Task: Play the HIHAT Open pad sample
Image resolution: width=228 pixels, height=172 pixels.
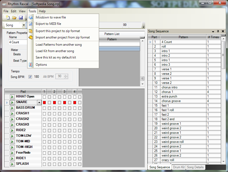Action: [x=12, y=97]
